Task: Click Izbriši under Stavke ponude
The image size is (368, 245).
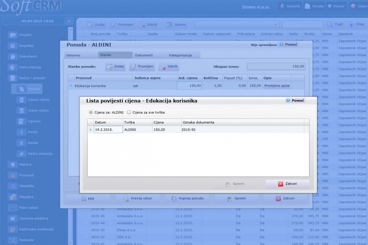Action: pos(169,66)
